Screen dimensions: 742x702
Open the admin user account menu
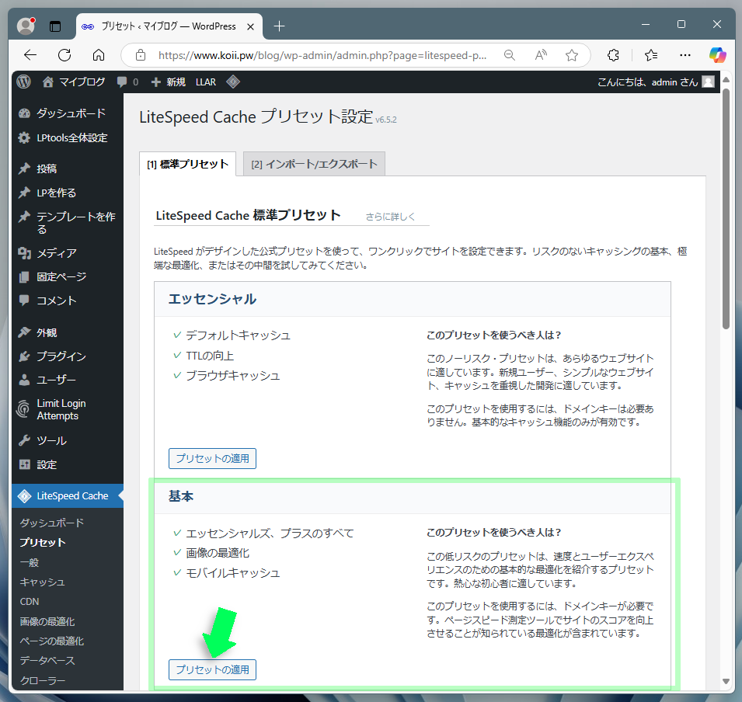click(x=656, y=82)
